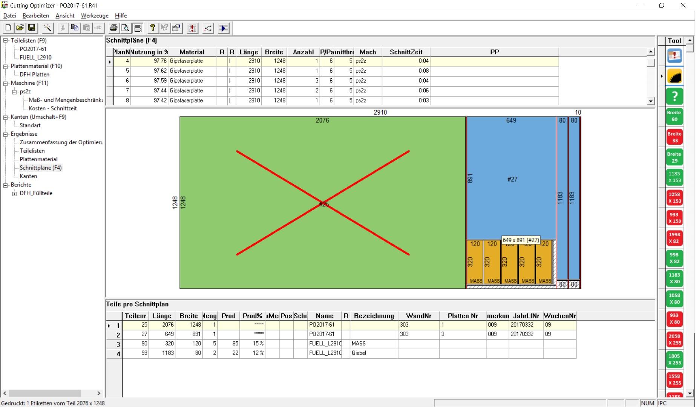The height and width of the screenshot is (408, 696).
Task: Collapse the Teilelisten (F9) tree node
Action: tap(6, 40)
